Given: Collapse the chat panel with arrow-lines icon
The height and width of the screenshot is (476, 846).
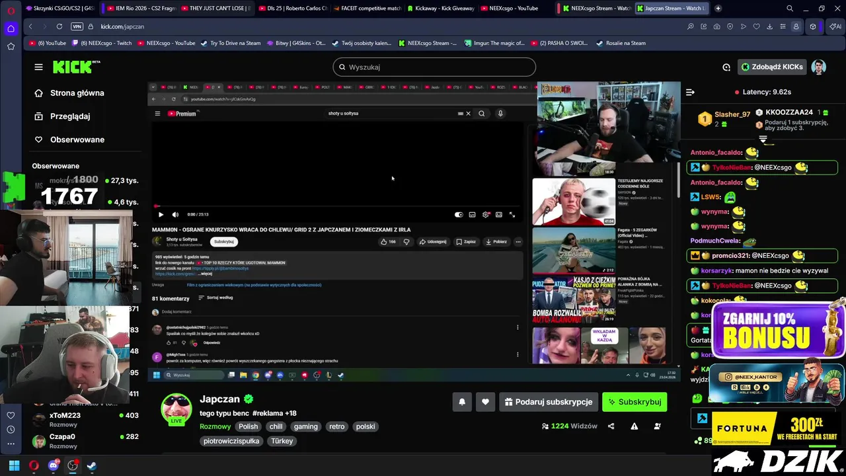Looking at the screenshot, I should (689, 92).
